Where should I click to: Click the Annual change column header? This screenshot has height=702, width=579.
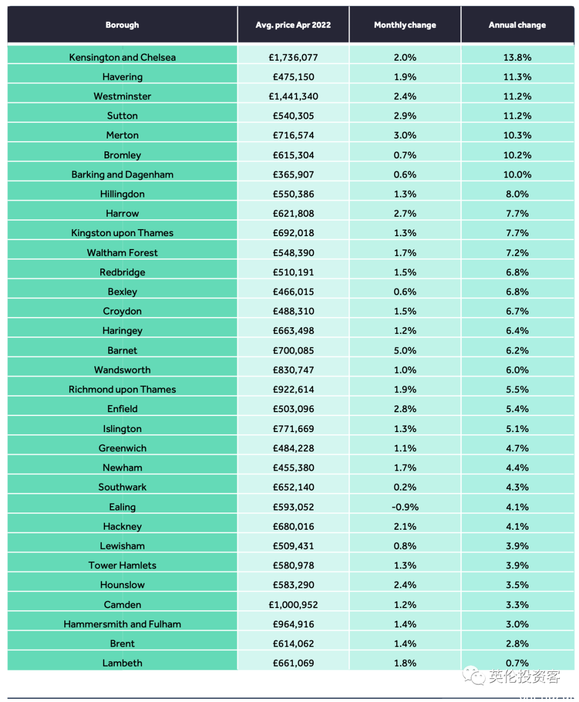(517, 25)
